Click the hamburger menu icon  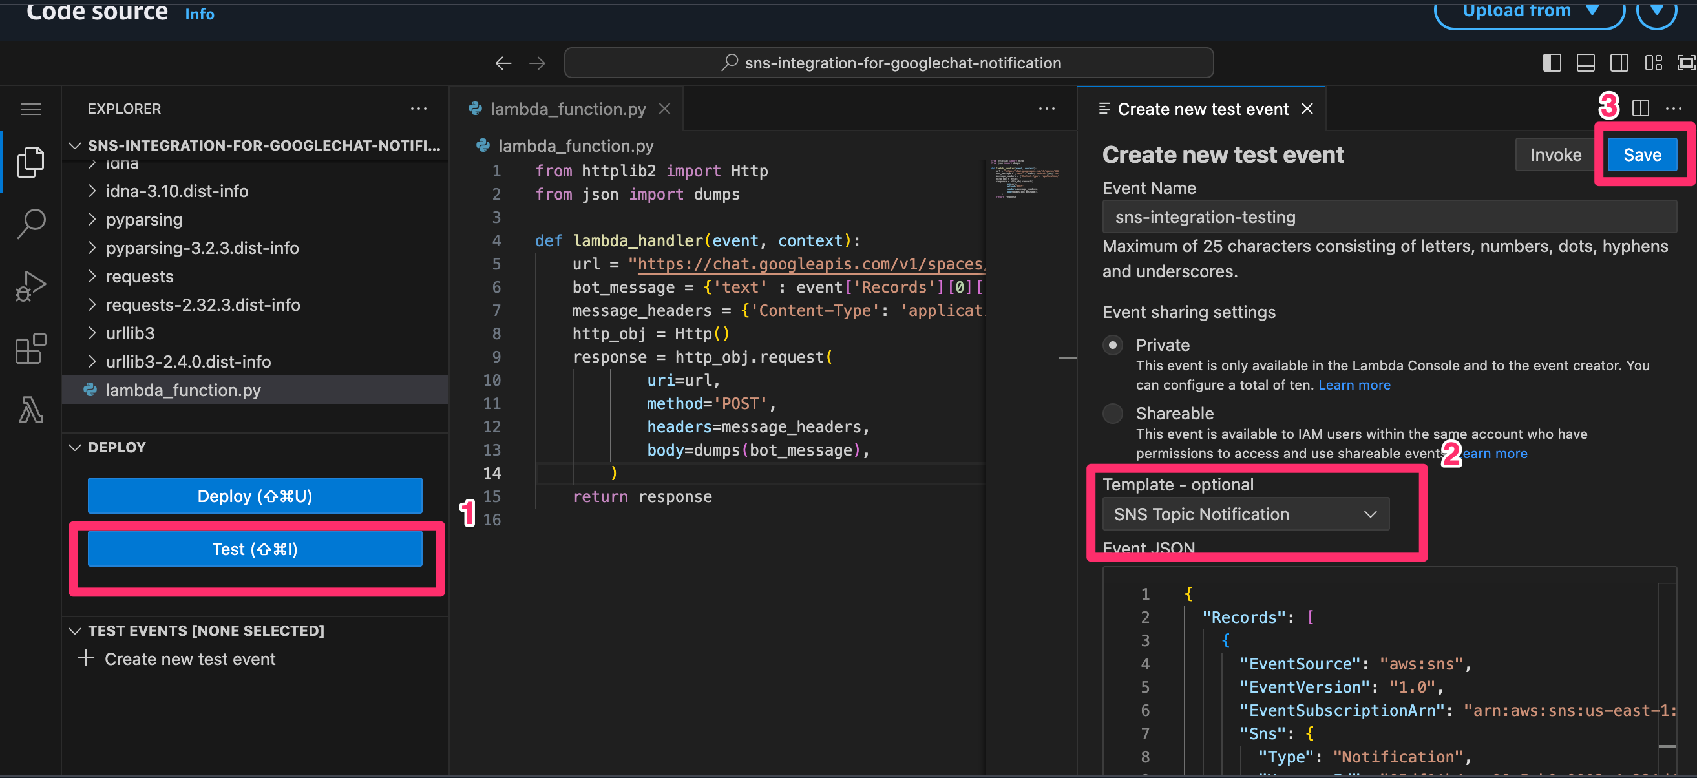[x=30, y=109]
